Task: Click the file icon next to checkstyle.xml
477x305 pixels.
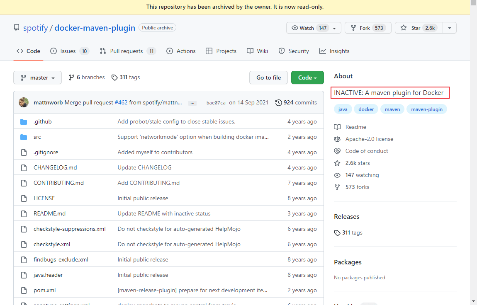Action: click(x=24, y=244)
